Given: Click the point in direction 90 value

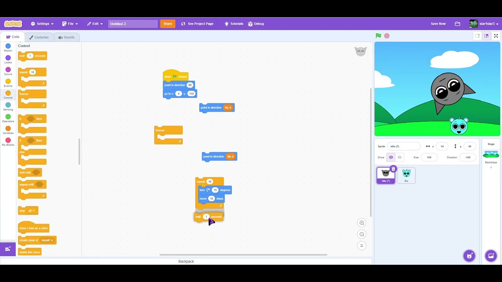Looking at the screenshot, I should 190,85.
